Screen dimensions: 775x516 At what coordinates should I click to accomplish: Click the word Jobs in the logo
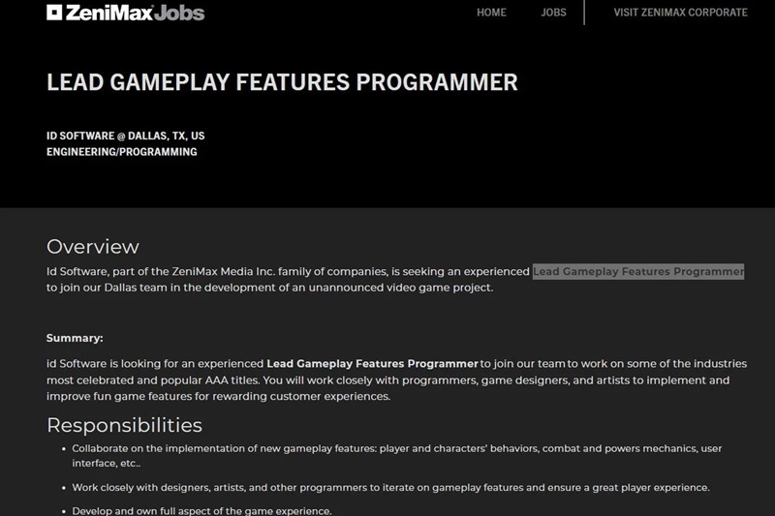(x=180, y=13)
